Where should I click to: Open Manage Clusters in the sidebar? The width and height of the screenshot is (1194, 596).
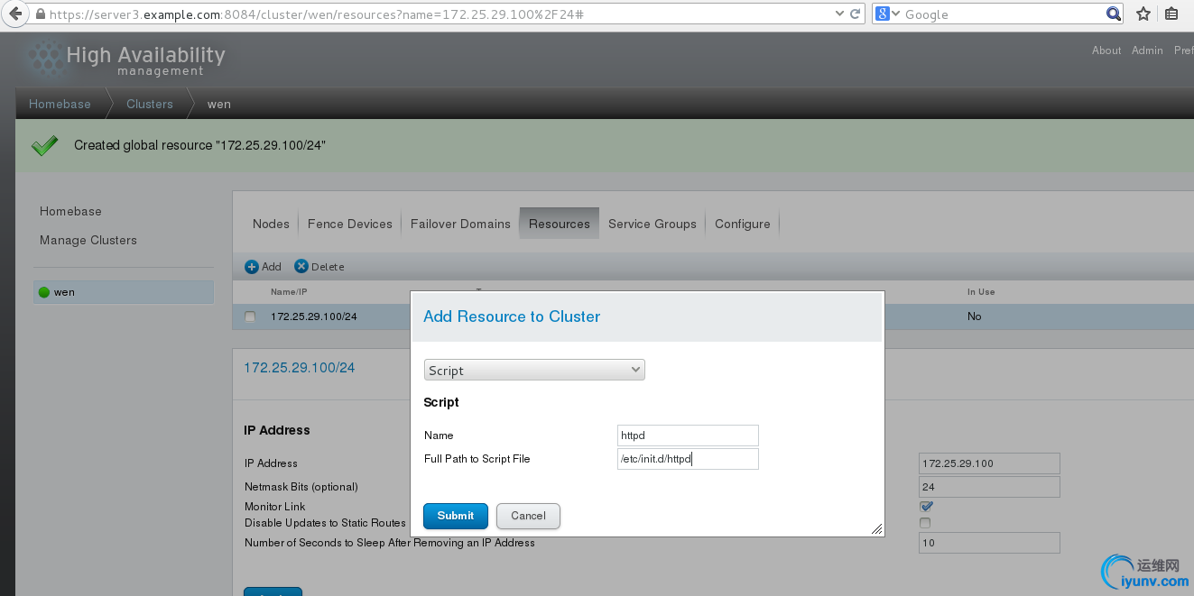pos(88,240)
